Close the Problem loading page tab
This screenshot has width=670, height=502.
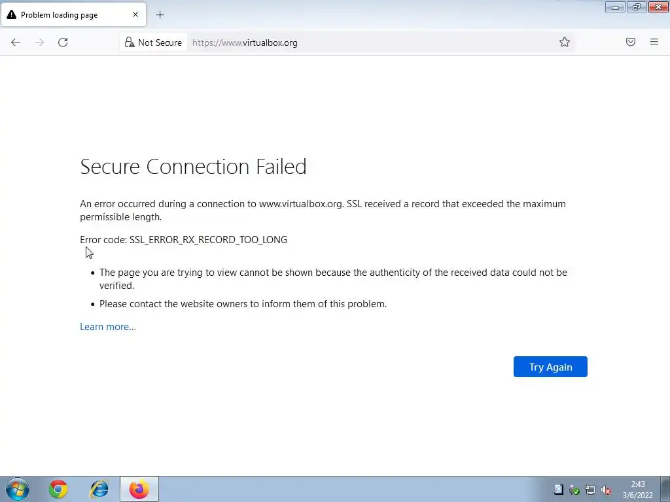pyautogui.click(x=135, y=14)
